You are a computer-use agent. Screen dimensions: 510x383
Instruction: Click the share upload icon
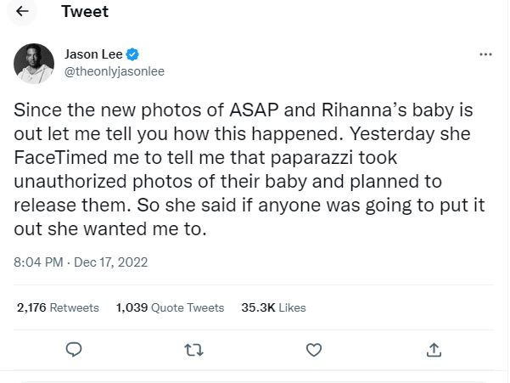434,349
